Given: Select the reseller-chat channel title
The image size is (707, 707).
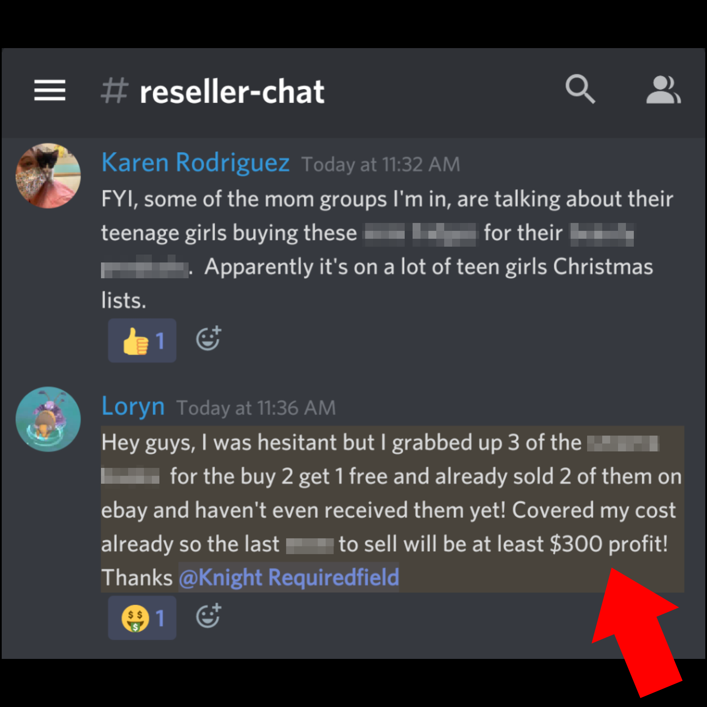Looking at the screenshot, I should coord(232,91).
